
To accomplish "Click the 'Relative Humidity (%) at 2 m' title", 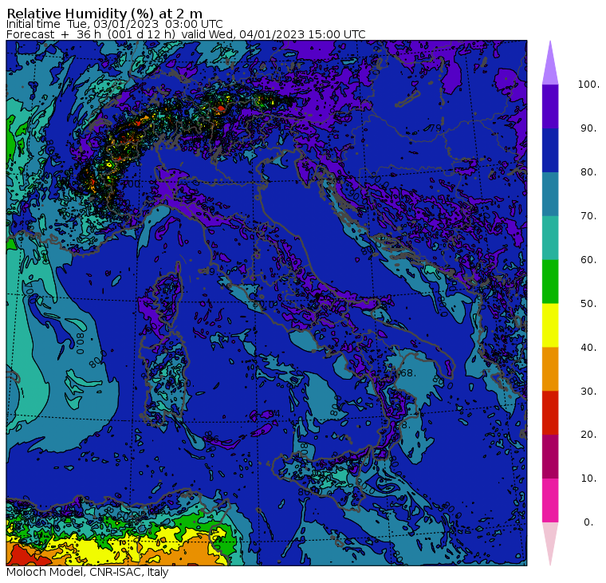I will 104,14.
